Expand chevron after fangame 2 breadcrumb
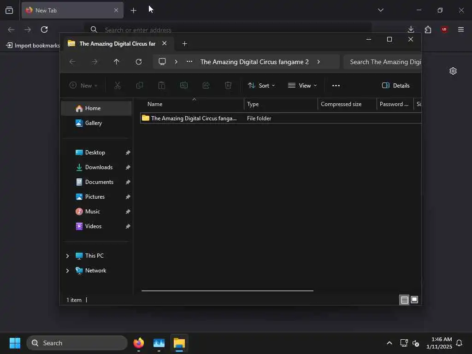472x354 pixels. point(319,62)
